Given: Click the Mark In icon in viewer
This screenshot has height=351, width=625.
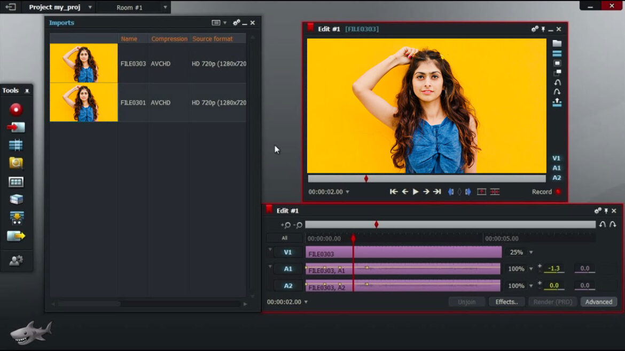Looking at the screenshot, I should pyautogui.click(x=451, y=192).
